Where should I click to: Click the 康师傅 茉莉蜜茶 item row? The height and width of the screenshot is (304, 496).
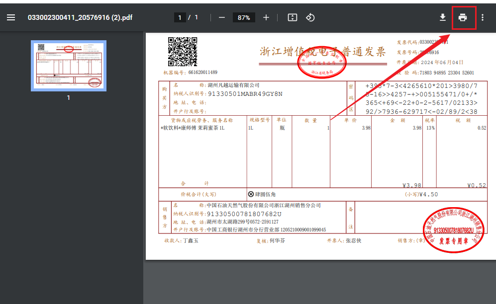[x=194, y=128]
